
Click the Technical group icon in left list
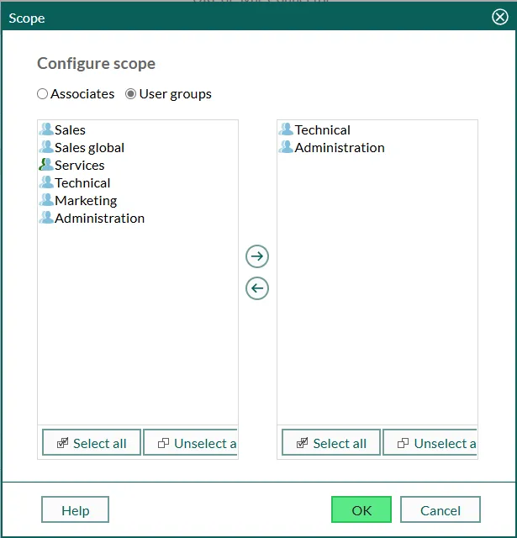point(46,183)
